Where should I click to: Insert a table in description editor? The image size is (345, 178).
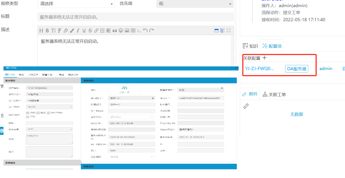coord(133,31)
